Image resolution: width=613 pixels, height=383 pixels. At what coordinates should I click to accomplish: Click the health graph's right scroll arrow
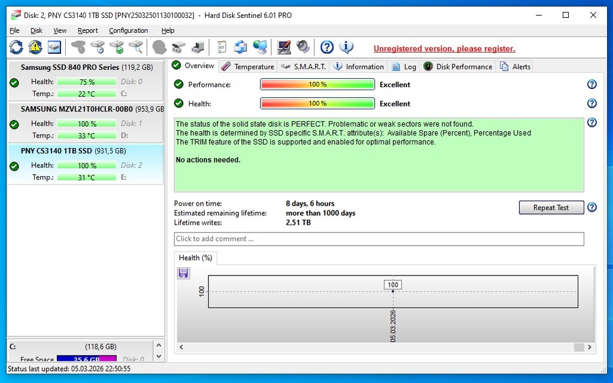[x=590, y=347]
